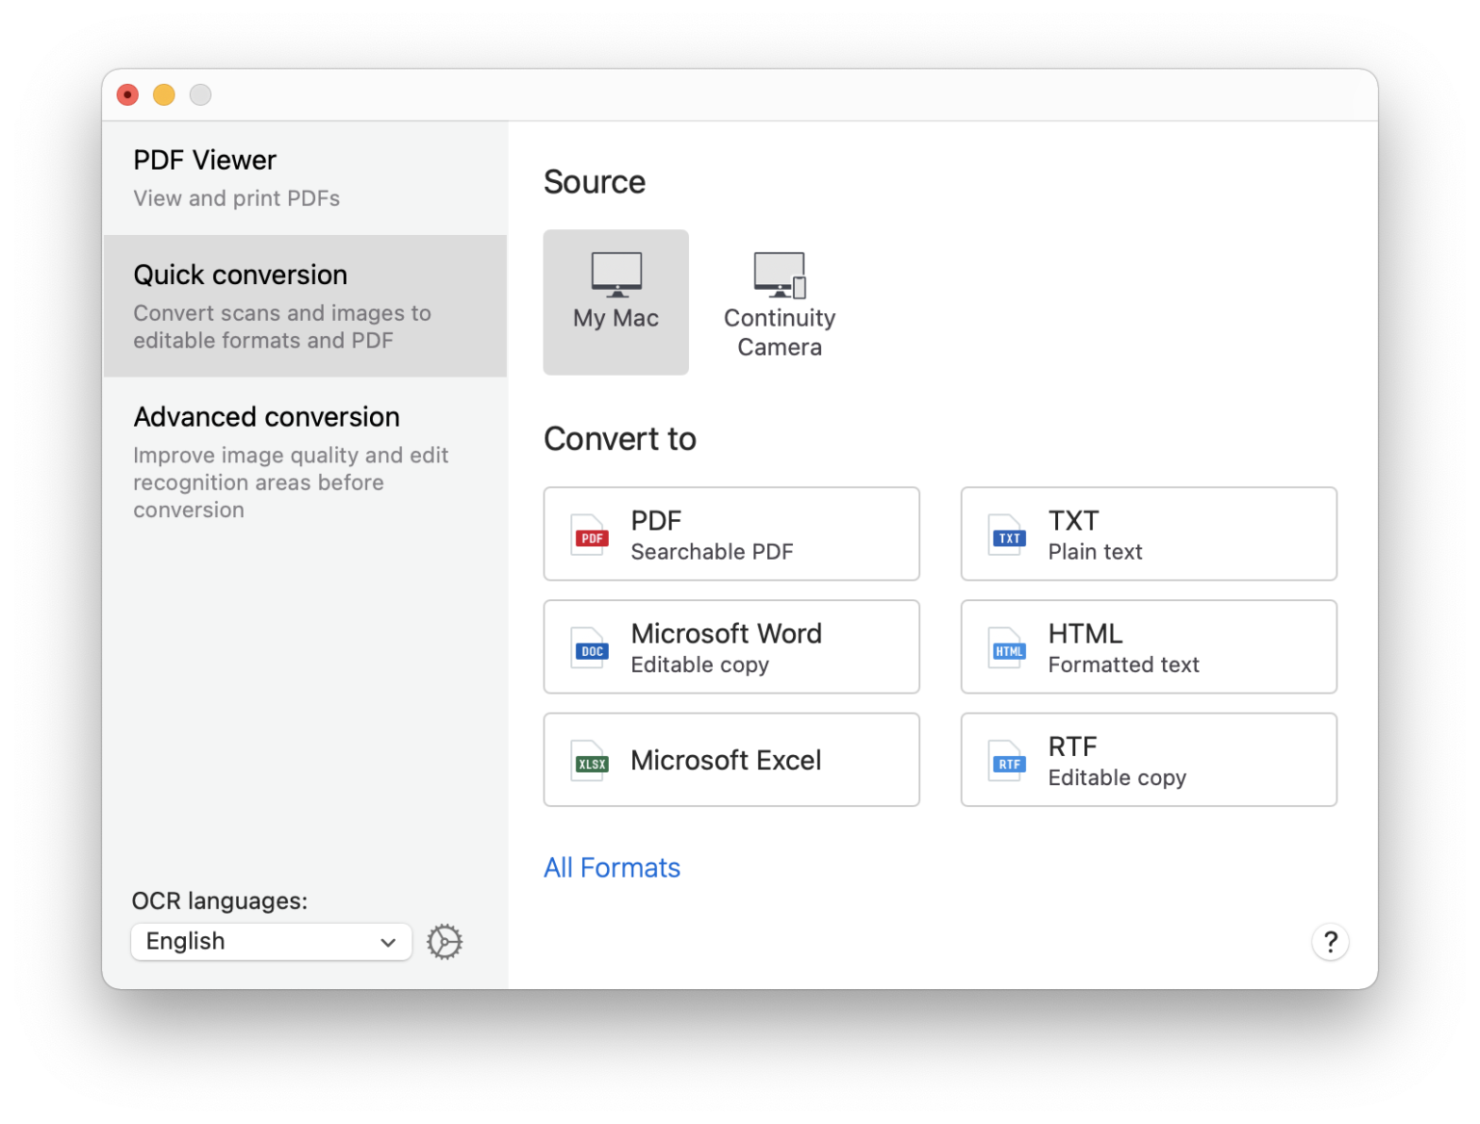Click the Searchable PDF label

(711, 552)
